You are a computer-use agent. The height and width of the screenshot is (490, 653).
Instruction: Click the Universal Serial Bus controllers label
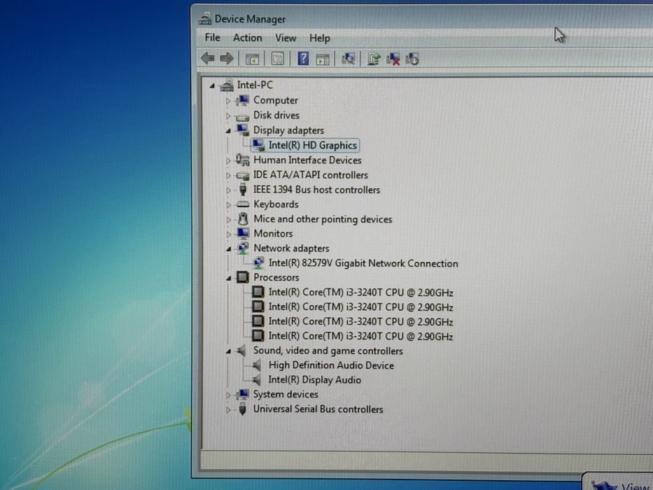[x=318, y=409]
